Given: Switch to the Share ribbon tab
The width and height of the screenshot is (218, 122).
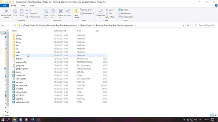Looking at the screenshot, I should click(23, 5).
